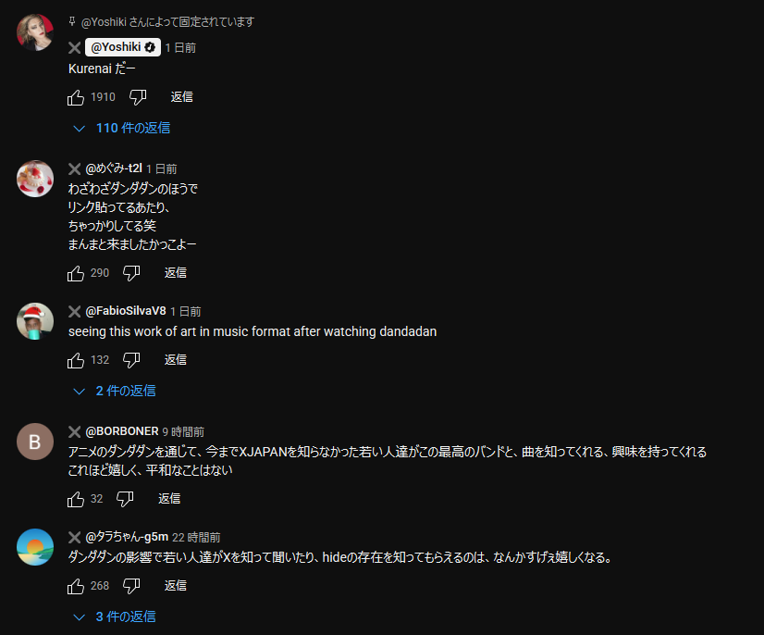This screenshot has height=635, width=764.
Task: Click the X icon beside @BORBONER
Action: pos(75,431)
